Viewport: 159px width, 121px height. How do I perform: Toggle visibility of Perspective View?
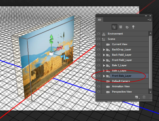[99, 91]
